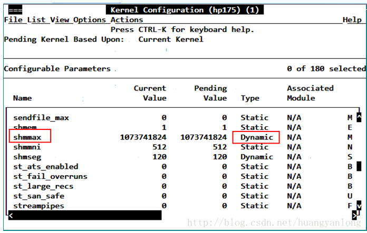Open the File menu
Screen dimensions: 367x233
(x=13, y=20)
